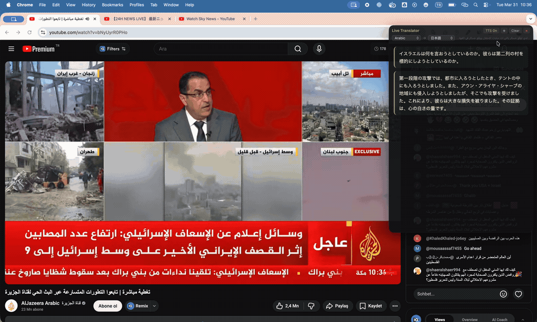Dislike the video with thumbs down
This screenshot has height=322, width=537.
pos(312,306)
